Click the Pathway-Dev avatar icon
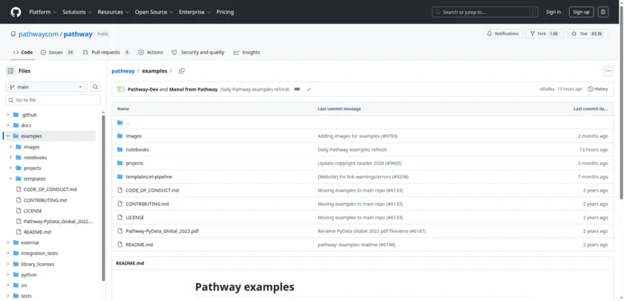This screenshot has height=301, width=624. [x=120, y=89]
